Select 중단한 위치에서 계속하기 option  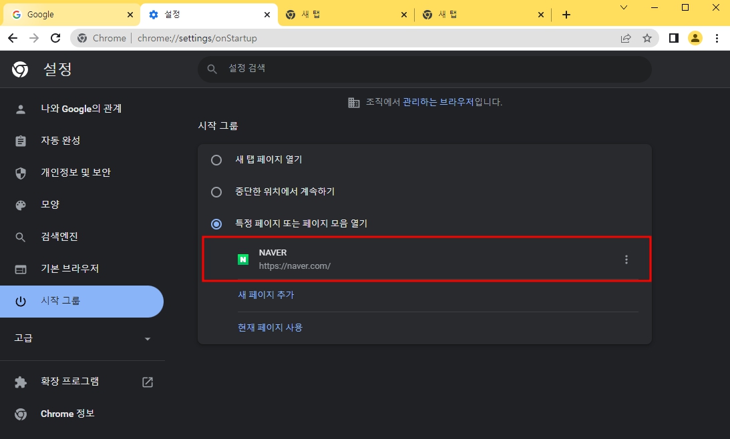point(216,191)
